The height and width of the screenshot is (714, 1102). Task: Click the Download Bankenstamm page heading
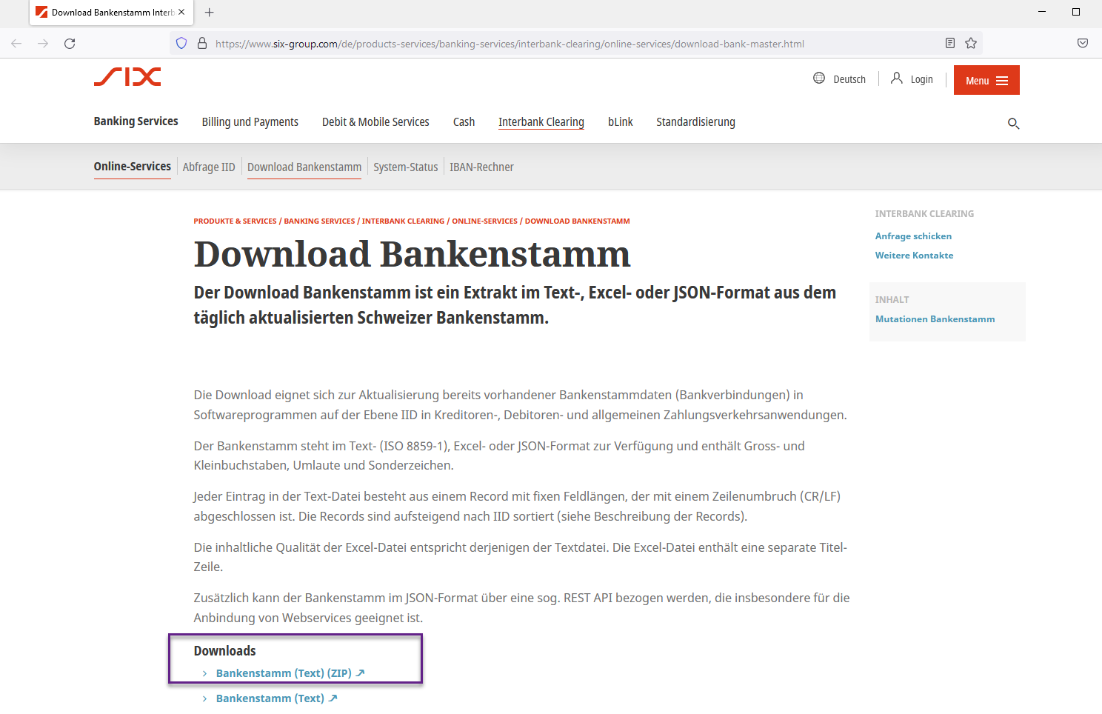click(x=412, y=254)
